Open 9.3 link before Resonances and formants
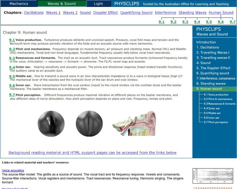 pyautogui.click(x=12, y=58)
